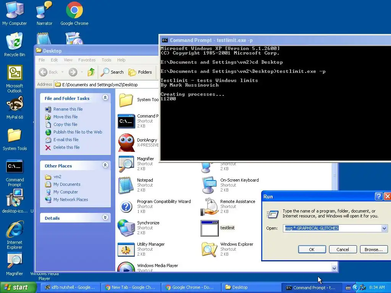Click Browse... in the Run dialog
Viewport: 391px width, 293px height.
(x=373, y=250)
